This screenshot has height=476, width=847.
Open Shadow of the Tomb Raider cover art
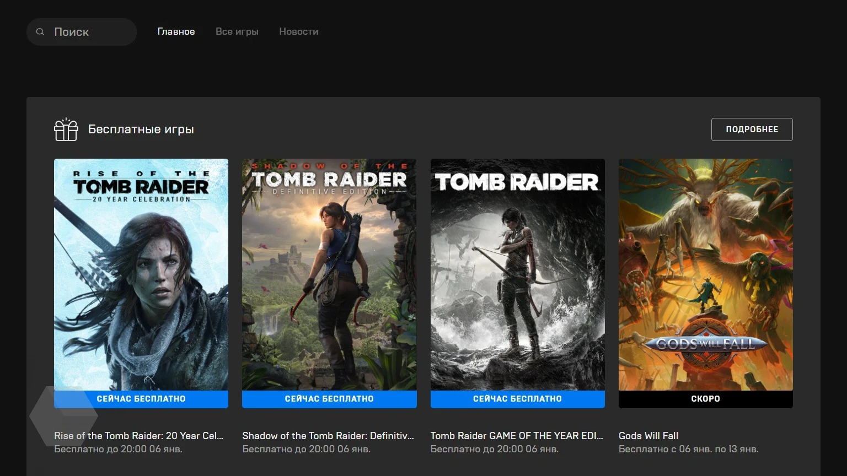click(329, 275)
